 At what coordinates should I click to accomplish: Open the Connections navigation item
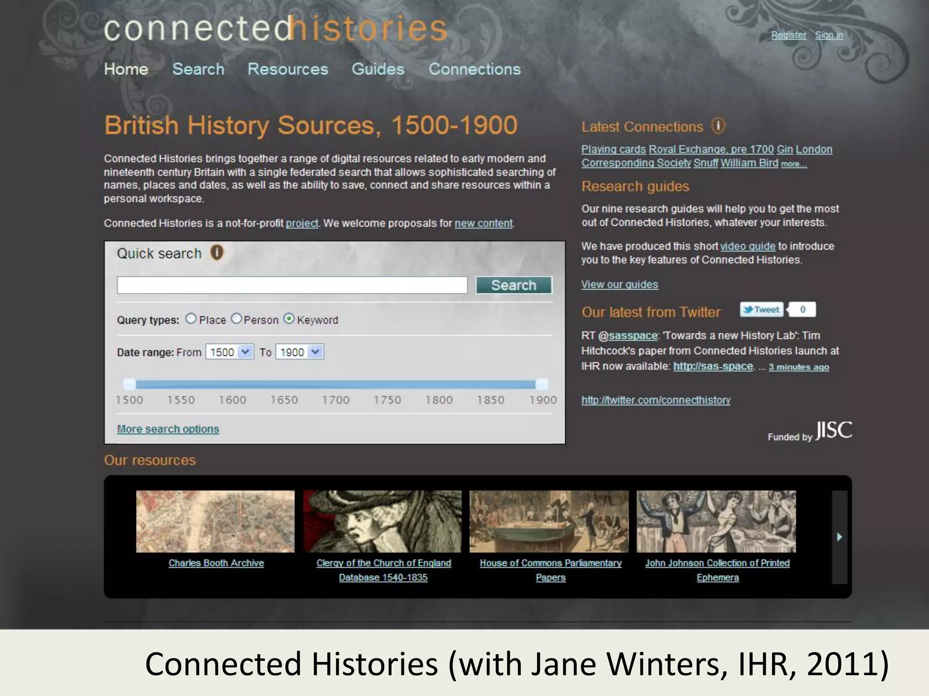tap(474, 69)
